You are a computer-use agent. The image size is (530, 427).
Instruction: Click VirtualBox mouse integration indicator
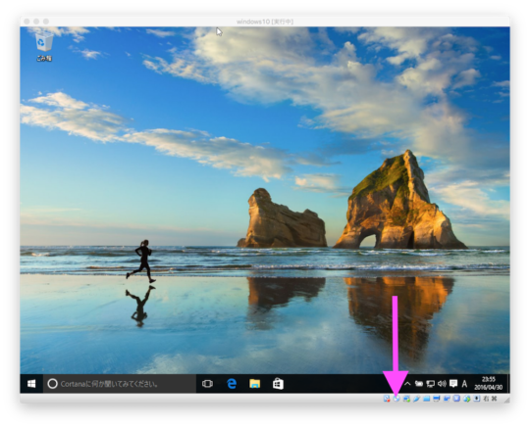point(477,399)
